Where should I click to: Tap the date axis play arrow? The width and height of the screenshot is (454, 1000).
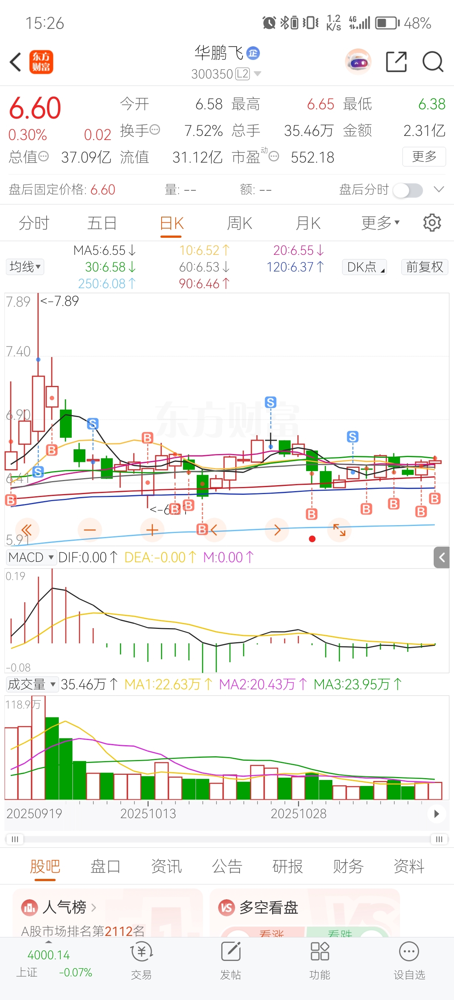pyautogui.click(x=437, y=814)
